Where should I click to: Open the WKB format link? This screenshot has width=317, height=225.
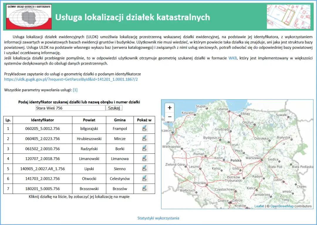coord(232,58)
